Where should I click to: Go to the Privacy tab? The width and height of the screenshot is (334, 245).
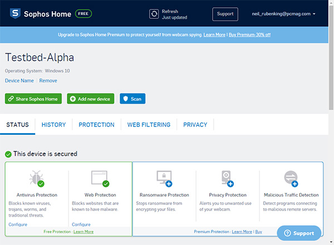195,125
